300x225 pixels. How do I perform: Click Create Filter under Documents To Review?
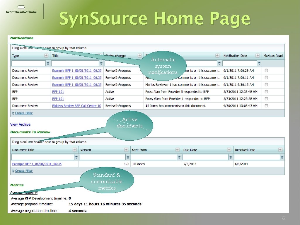[x=24, y=171]
